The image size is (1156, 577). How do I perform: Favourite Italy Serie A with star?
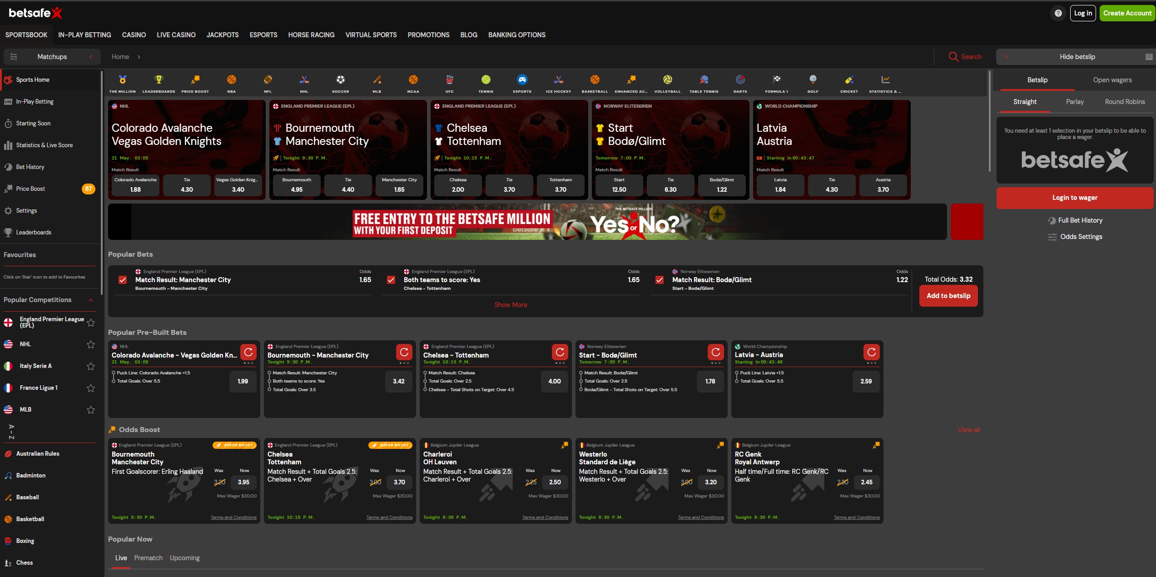(x=91, y=366)
